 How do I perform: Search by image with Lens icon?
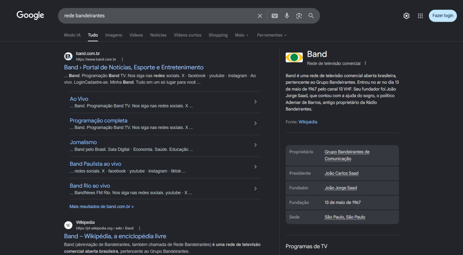point(299,16)
